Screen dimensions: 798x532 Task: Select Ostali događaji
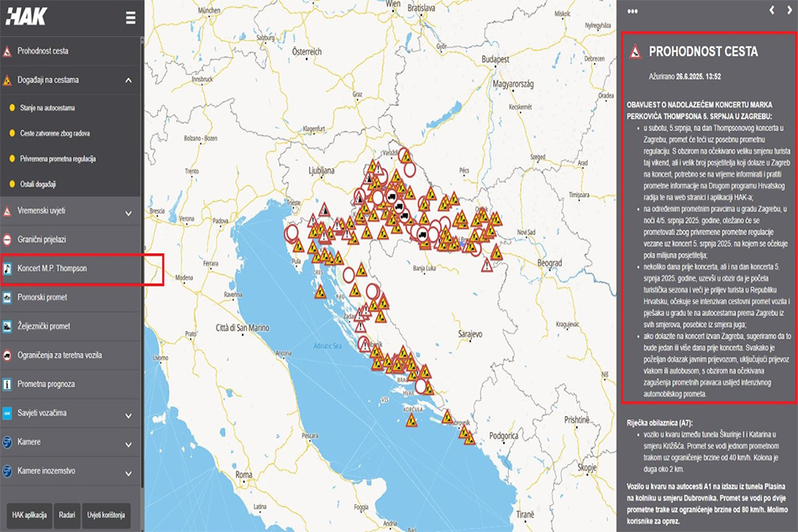38,184
